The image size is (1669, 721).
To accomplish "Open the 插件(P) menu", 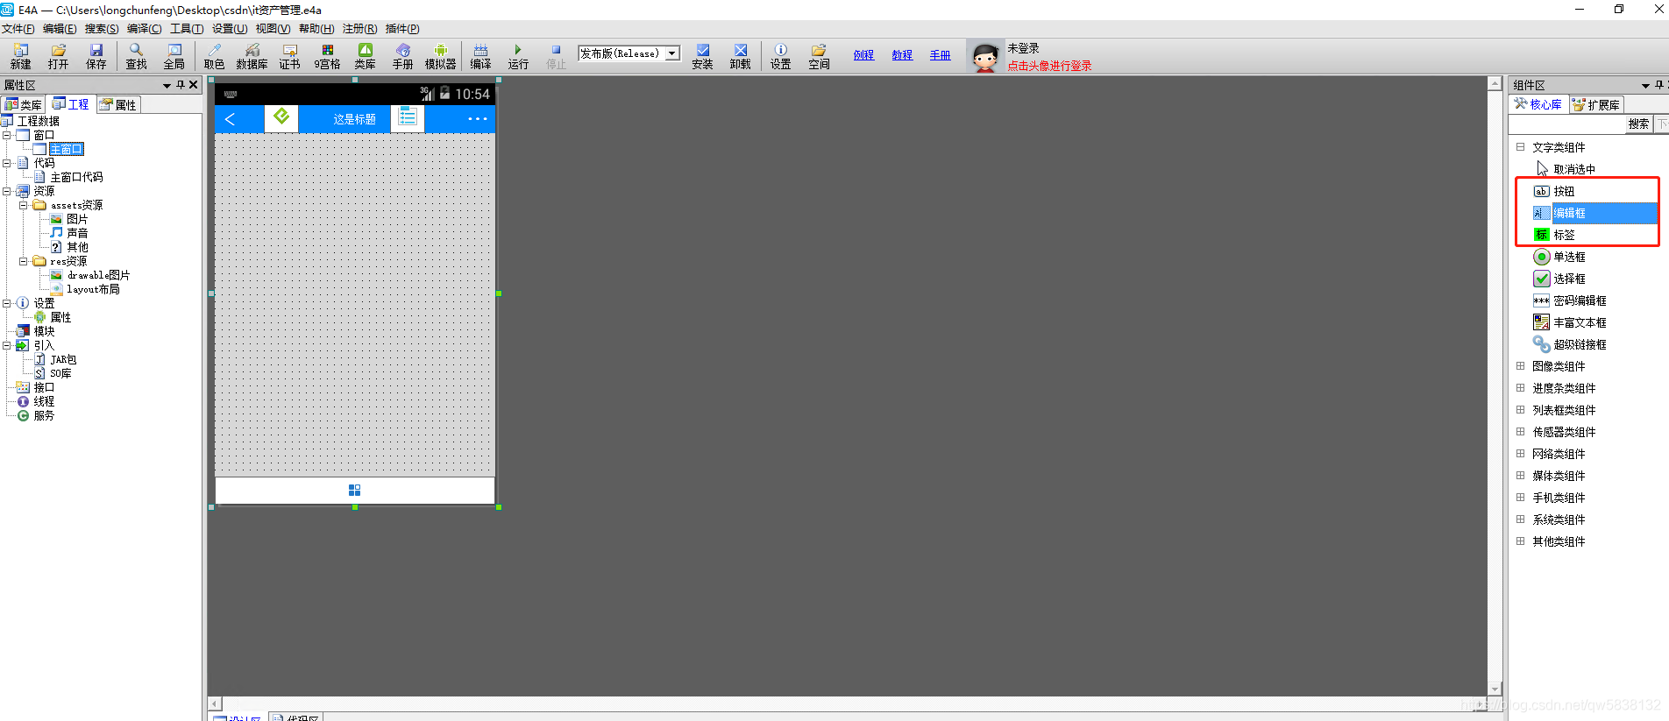I will [x=402, y=29].
